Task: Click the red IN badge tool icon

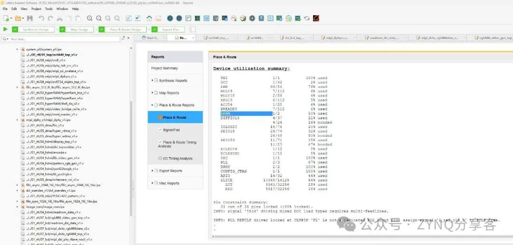Action: (234, 19)
